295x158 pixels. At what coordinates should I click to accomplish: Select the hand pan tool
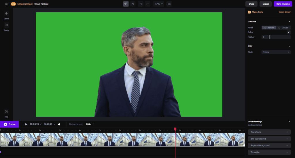(133, 4)
